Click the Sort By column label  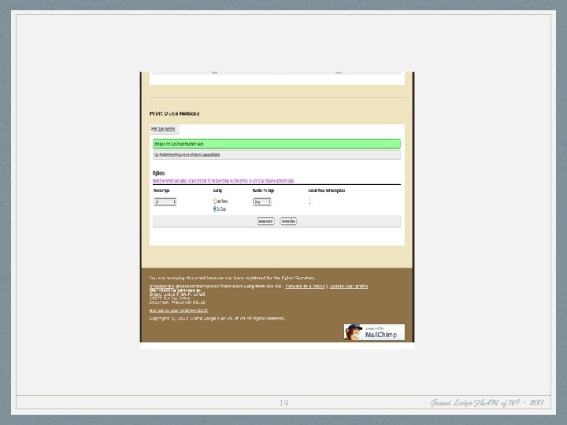point(217,190)
